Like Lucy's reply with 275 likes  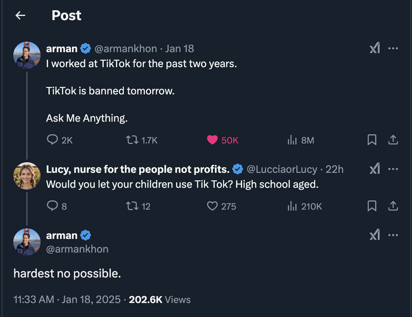coord(213,206)
